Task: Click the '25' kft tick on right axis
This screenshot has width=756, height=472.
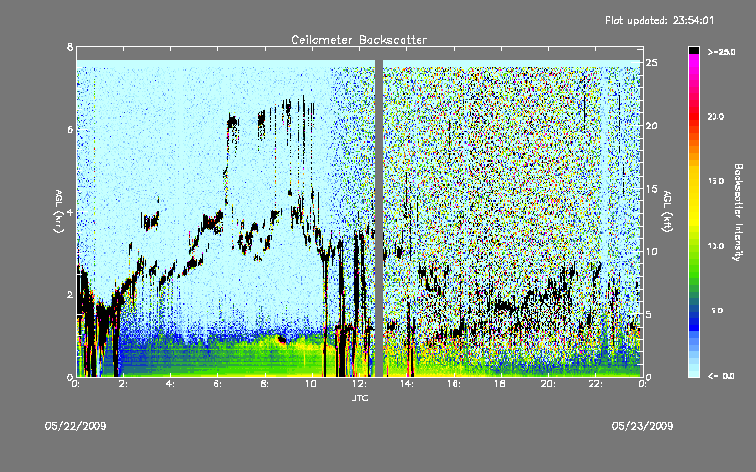Action: tap(652, 63)
